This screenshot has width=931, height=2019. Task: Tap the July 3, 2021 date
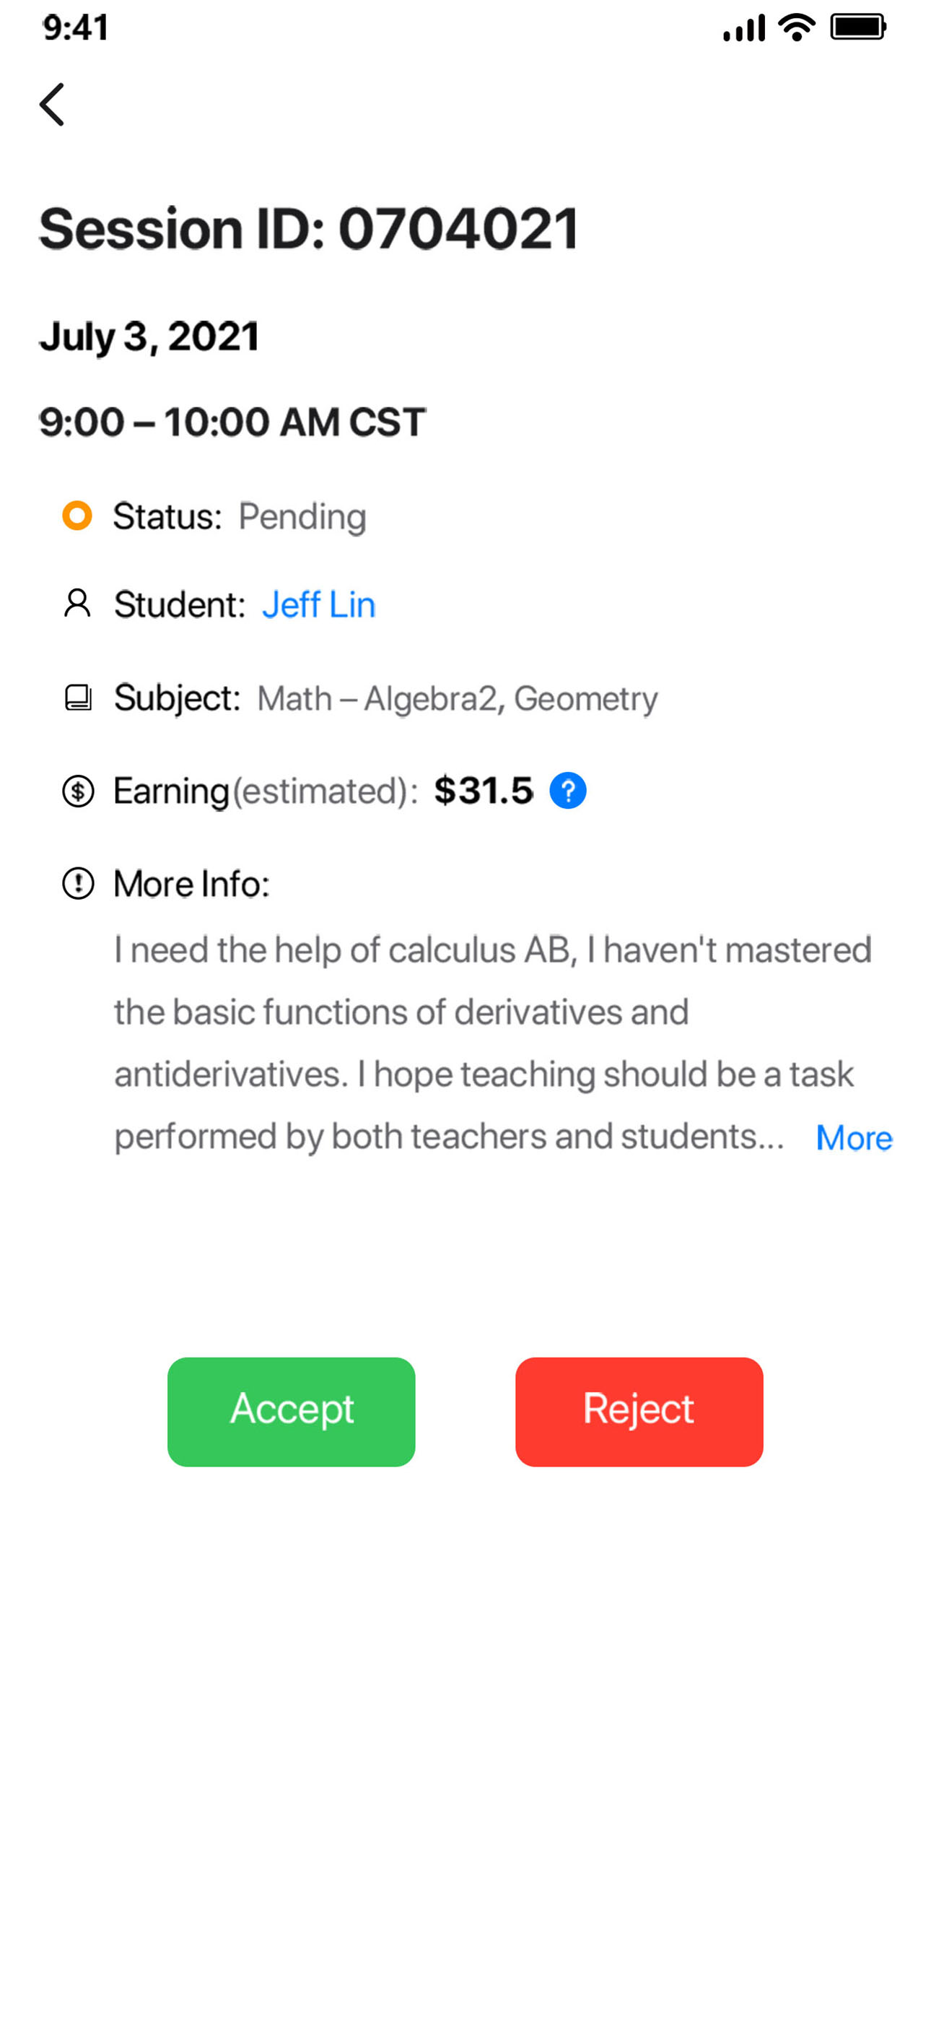pos(149,337)
